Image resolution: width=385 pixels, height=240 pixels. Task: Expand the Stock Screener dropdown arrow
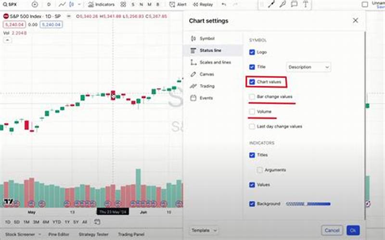39,234
